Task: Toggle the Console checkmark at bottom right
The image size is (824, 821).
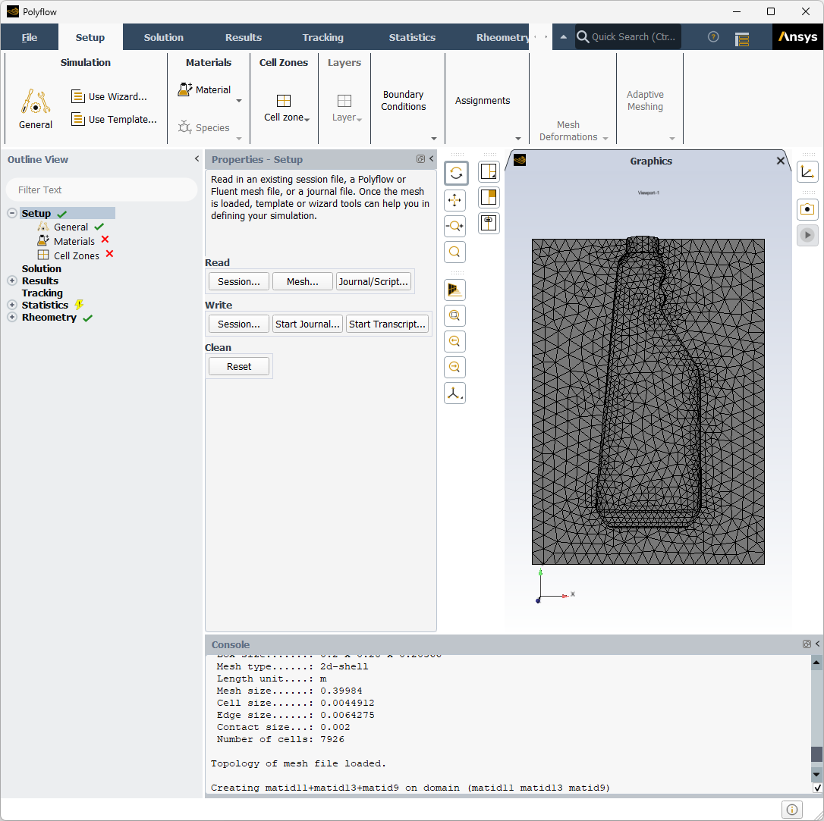Action: coord(817,788)
